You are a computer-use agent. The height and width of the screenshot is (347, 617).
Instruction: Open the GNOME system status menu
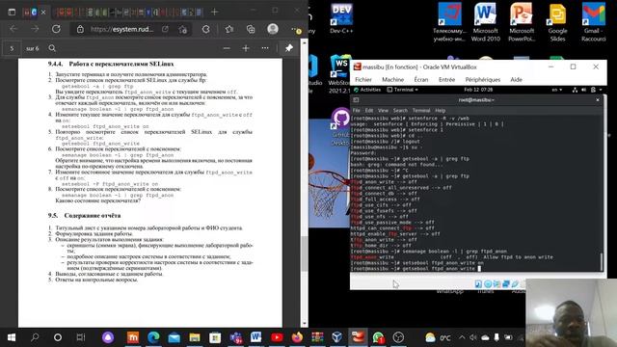pos(587,90)
